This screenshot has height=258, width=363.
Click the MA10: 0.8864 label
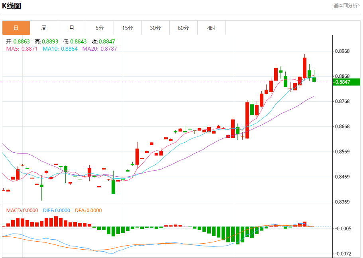(x=60, y=49)
